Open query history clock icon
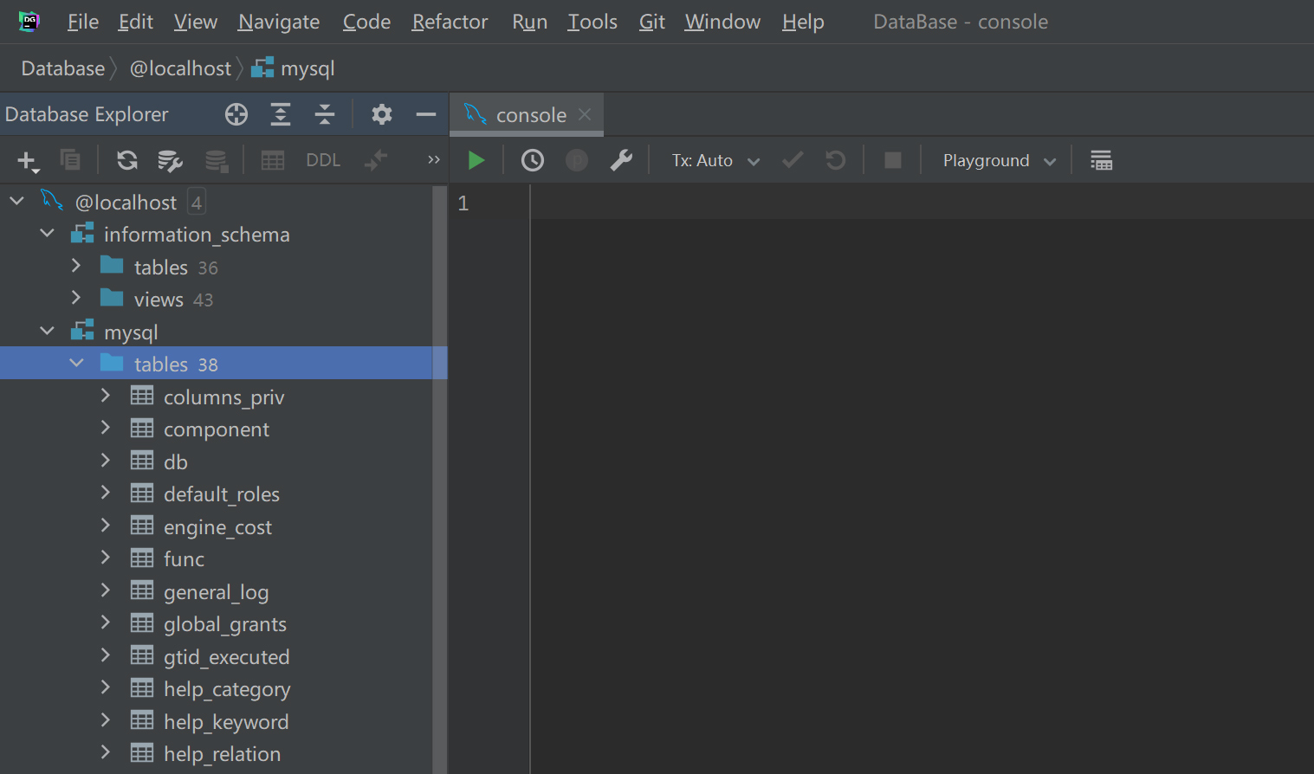Viewport: 1314px width, 774px height. 532,160
